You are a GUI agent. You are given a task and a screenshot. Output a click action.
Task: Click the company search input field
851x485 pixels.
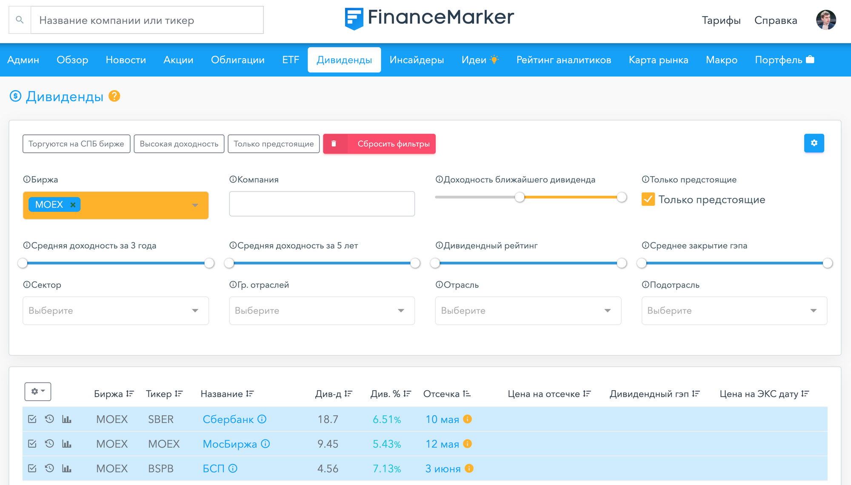point(147,20)
